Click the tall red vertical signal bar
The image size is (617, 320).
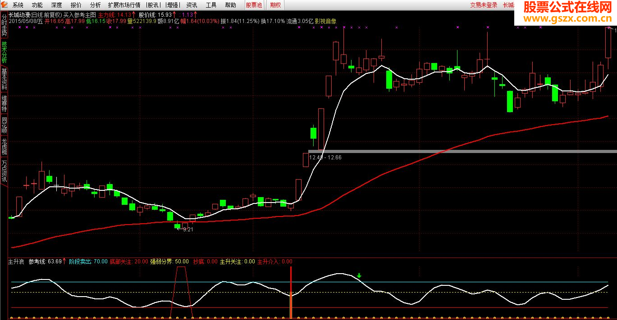click(x=291, y=292)
